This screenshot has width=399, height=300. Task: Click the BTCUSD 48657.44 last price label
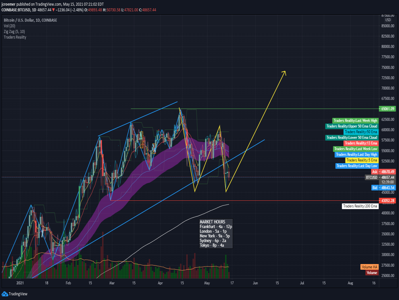pos(380,177)
